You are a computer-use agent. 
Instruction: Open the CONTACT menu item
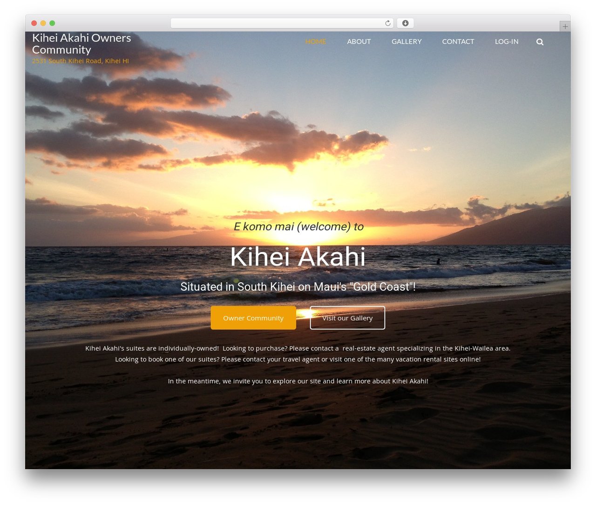[458, 41]
